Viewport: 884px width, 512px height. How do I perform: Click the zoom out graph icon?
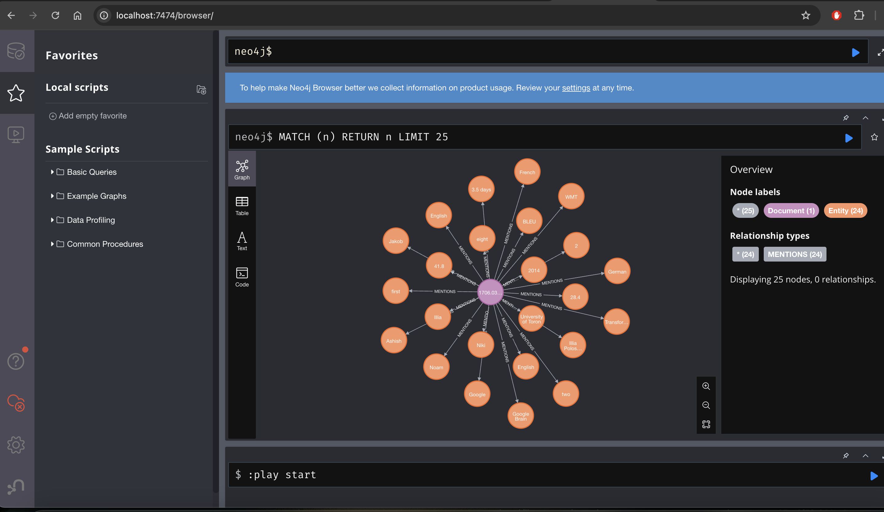(706, 405)
